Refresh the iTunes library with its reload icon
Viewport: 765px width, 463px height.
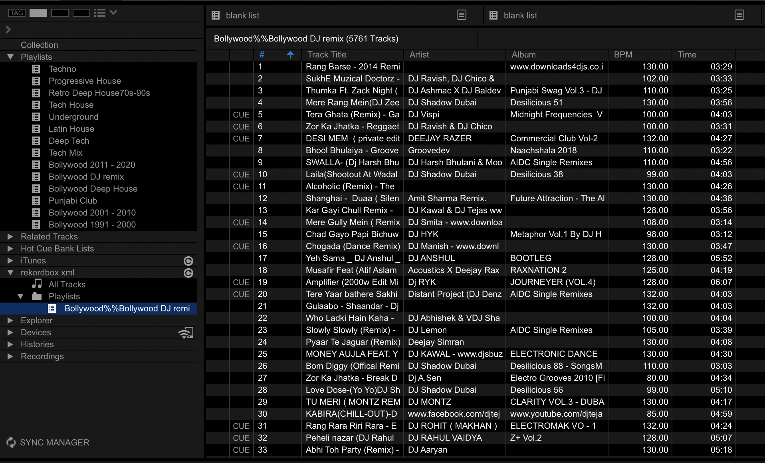188,261
